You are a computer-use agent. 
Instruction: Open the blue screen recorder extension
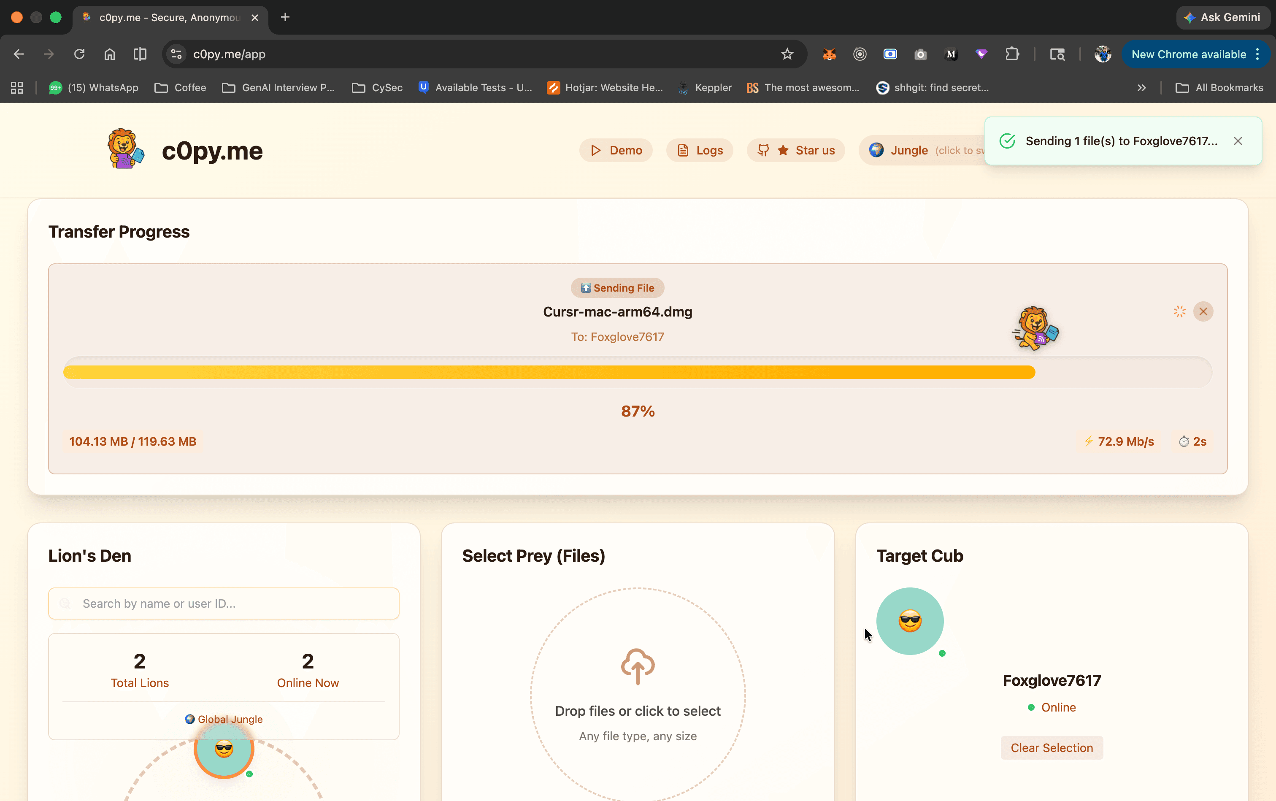pos(890,54)
